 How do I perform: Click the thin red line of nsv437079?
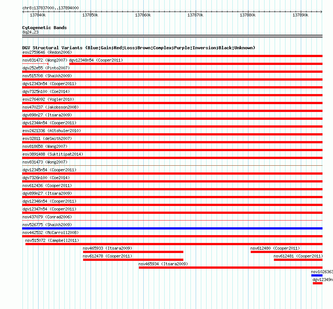172,220
